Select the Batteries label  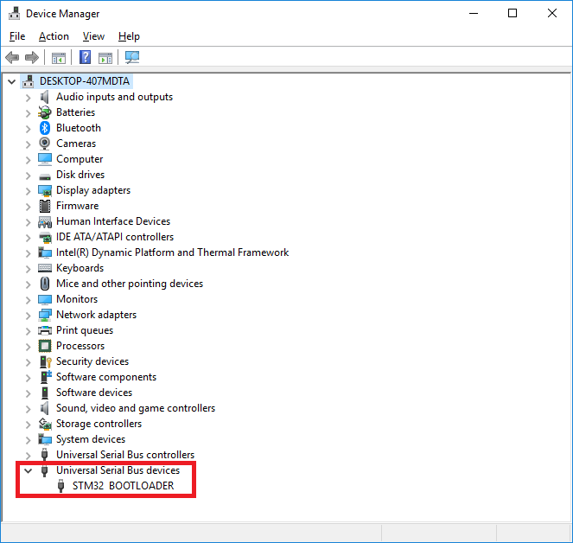pos(76,112)
